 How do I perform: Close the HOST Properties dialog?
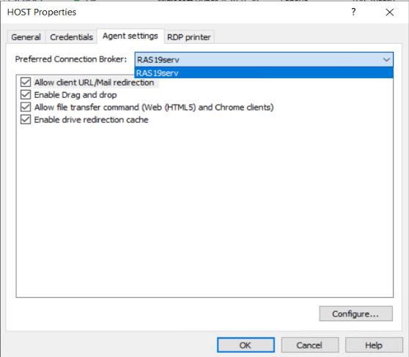pyautogui.click(x=390, y=12)
